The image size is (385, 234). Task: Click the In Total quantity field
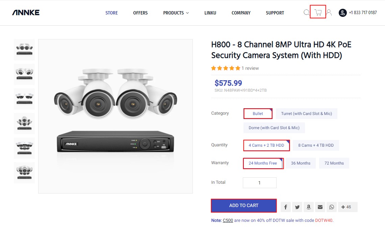[x=259, y=183]
